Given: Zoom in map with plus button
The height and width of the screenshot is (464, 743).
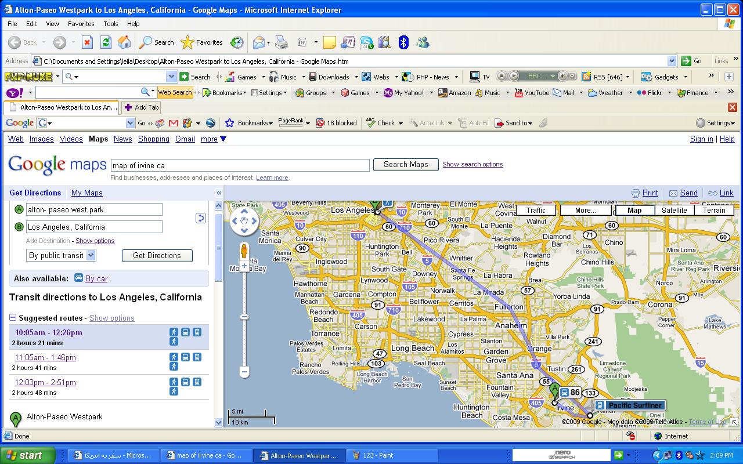Looking at the screenshot, I should 244,266.
